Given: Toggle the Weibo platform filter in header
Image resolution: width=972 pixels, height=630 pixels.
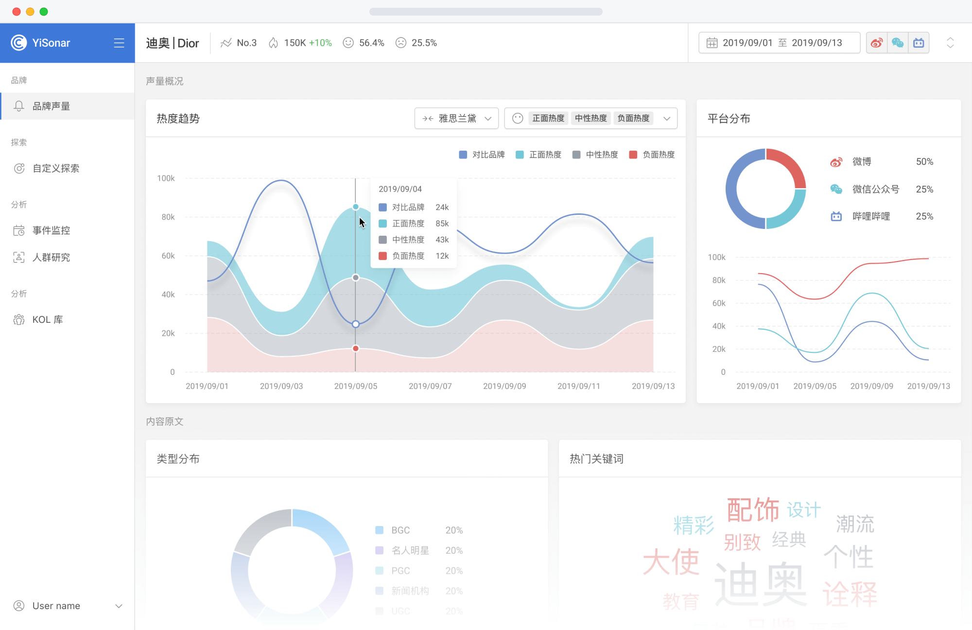Looking at the screenshot, I should 877,43.
